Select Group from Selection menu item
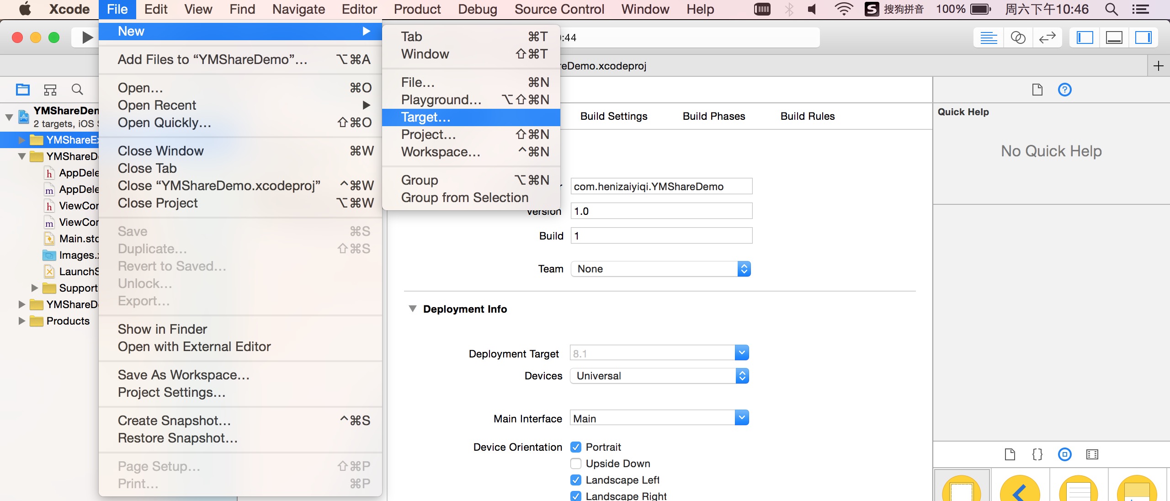Screen dimensions: 1170x501 click(471, 197)
